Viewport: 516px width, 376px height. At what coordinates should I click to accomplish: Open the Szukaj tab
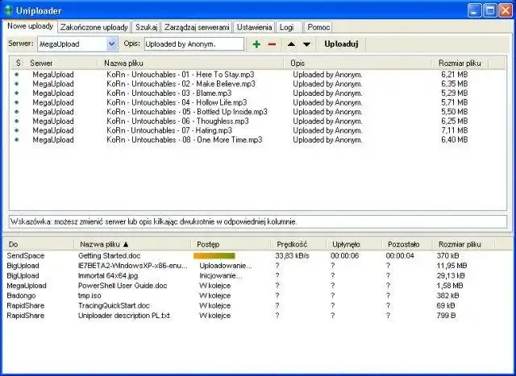pos(147,27)
